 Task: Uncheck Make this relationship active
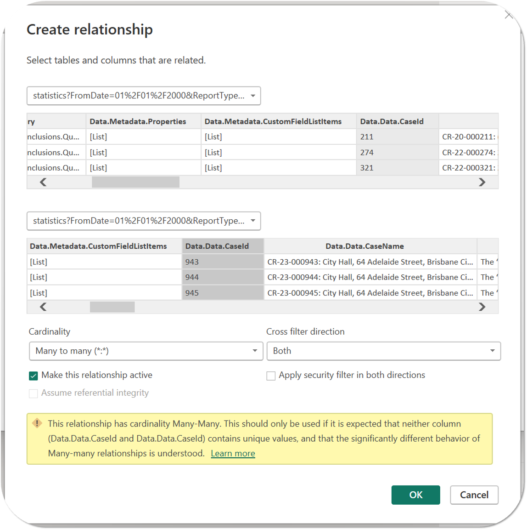tap(34, 376)
